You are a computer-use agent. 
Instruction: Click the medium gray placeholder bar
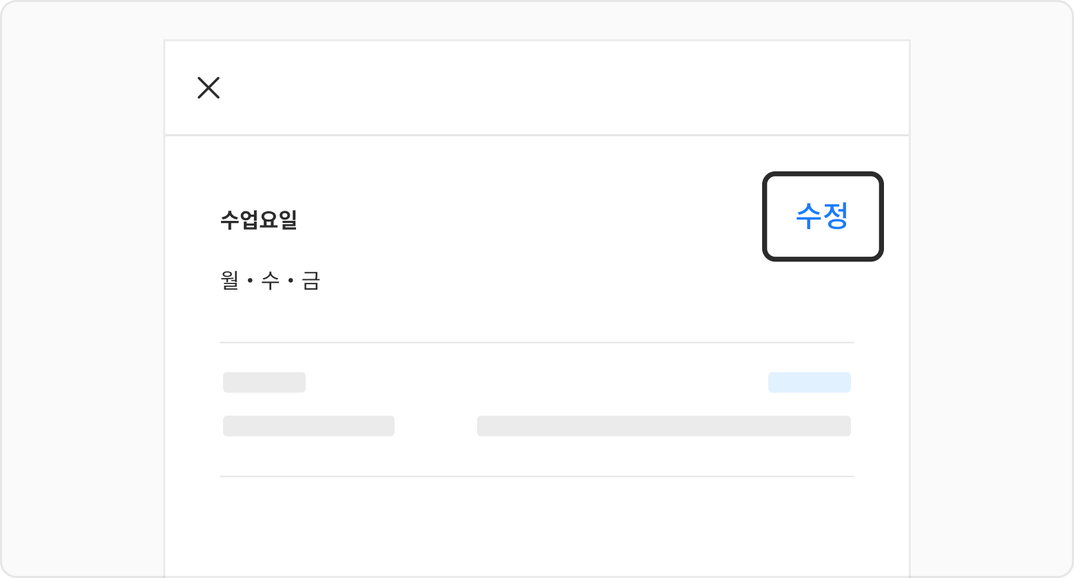pyautogui.click(x=308, y=426)
